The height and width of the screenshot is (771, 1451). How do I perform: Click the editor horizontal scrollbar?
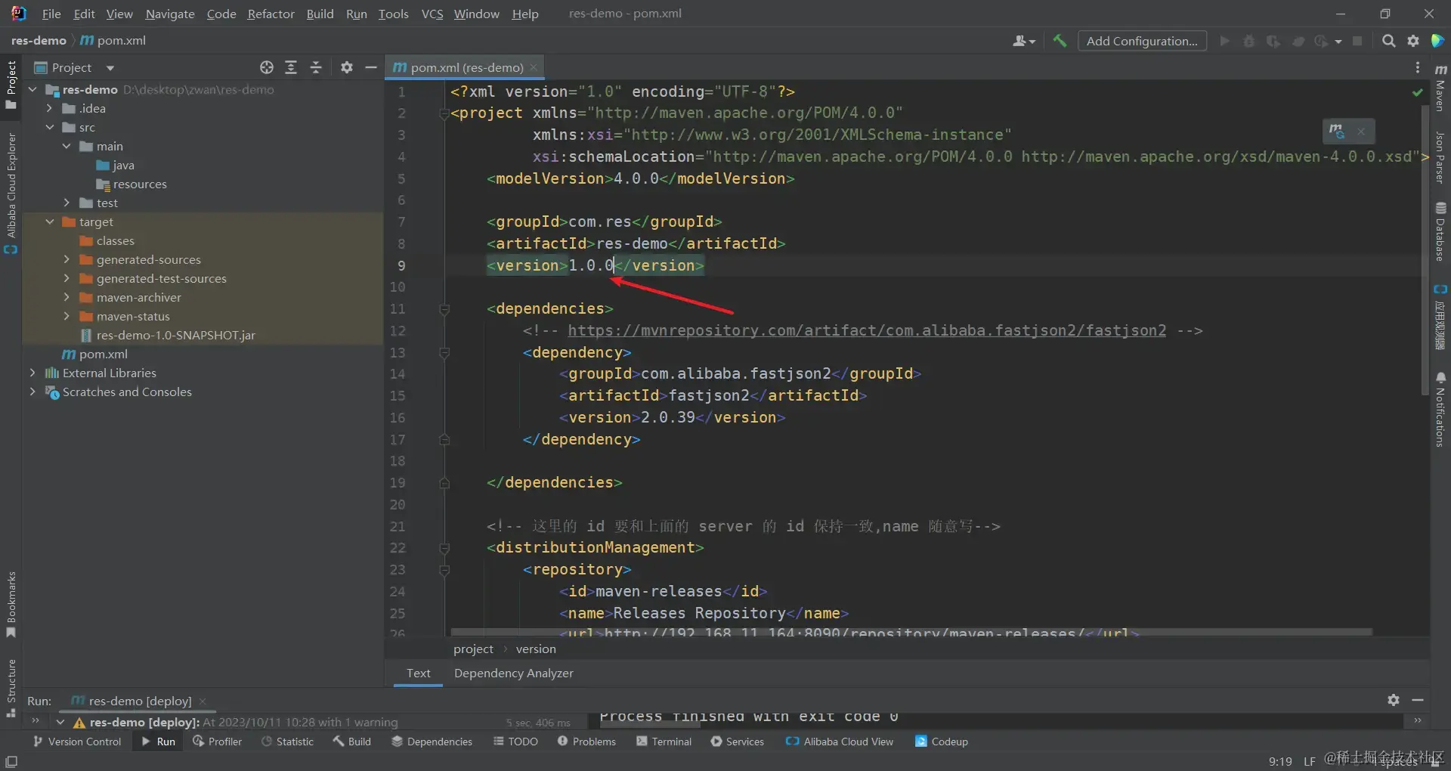coord(911,631)
